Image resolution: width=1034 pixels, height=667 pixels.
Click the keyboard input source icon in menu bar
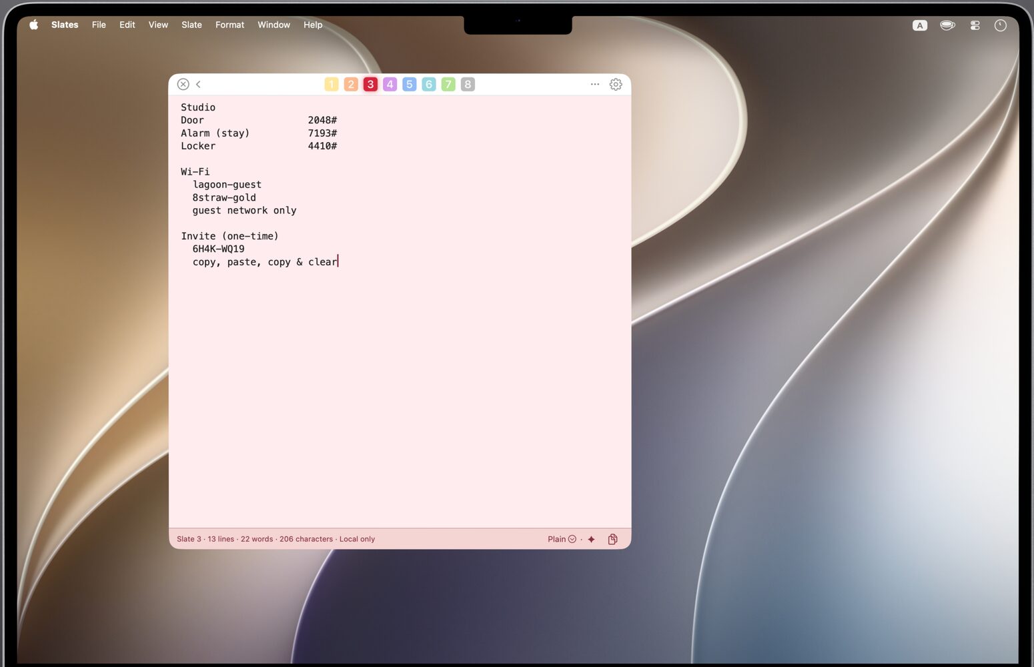(x=920, y=25)
